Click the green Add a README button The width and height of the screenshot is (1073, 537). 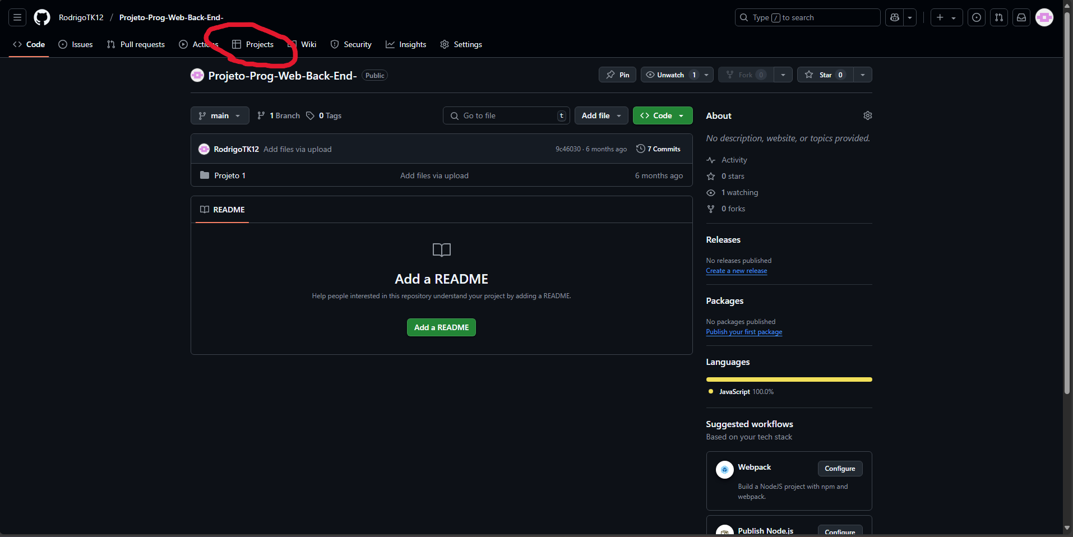pos(441,327)
